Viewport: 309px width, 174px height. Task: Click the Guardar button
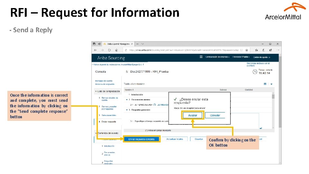coord(199,139)
